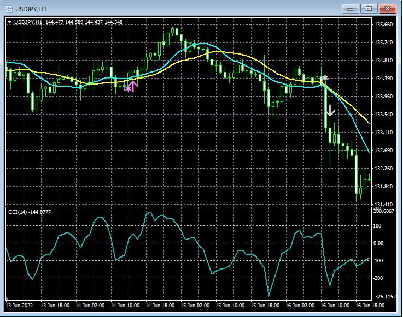This screenshot has height=317, width=403.
Task: Click the -325.1152 CCI scale label
Action: pos(385,296)
